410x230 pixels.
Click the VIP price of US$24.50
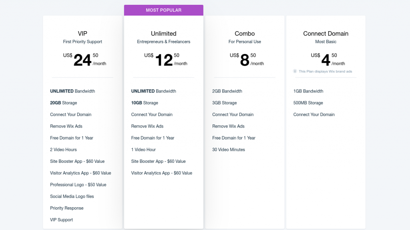84,60
